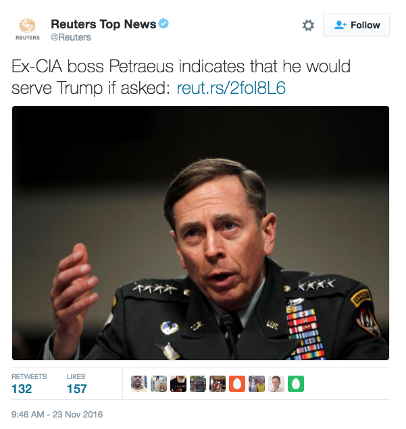Click the orange egg default avatar
Screen dimensions: 406x429
point(237,384)
